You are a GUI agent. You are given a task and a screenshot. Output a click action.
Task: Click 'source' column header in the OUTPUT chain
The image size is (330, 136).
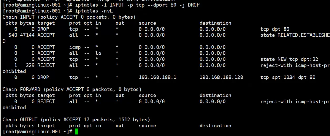coord(147,126)
